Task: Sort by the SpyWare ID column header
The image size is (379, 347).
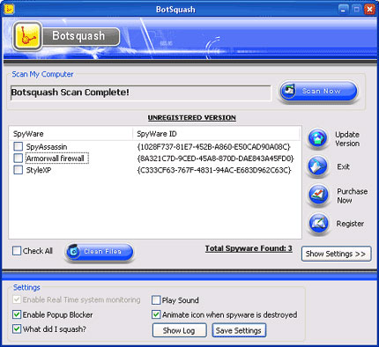Action: [x=216, y=134]
